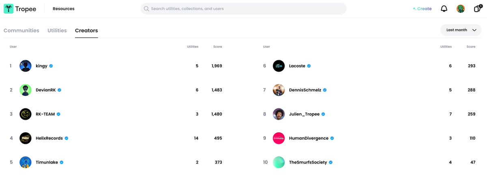Open Julien_Tropee's avatar
This screenshot has height=180, width=487.
[279, 114]
